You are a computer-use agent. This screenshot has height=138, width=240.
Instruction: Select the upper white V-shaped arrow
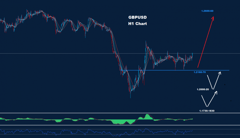tap(214, 81)
